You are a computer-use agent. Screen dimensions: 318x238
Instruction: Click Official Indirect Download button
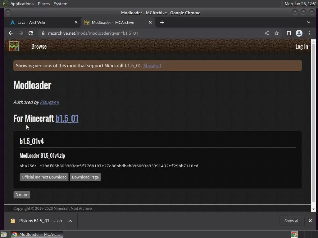44,177
